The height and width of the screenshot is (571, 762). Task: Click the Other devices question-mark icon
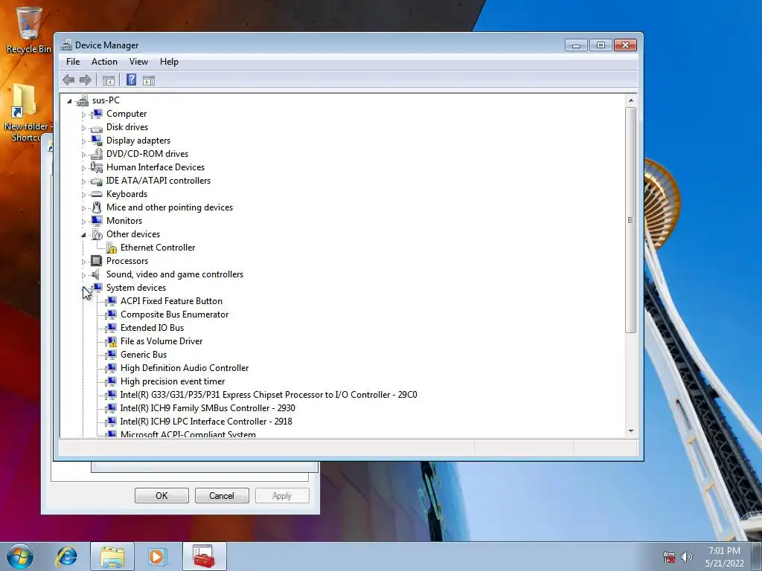pos(97,234)
